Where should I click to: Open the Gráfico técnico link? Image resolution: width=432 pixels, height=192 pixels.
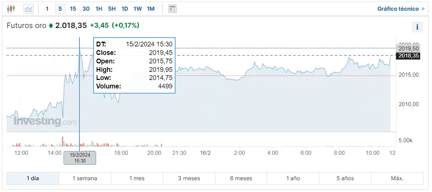point(401,8)
